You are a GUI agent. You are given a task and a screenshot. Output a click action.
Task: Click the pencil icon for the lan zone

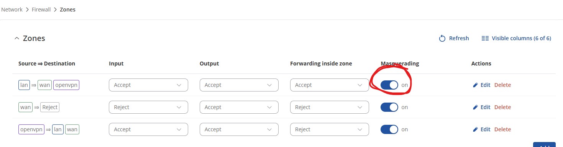(x=476, y=85)
